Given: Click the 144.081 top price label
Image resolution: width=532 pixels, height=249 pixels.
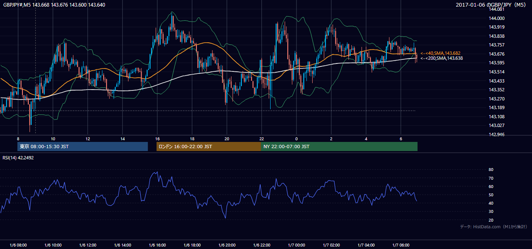Looking at the screenshot, I should pyautogui.click(x=497, y=10).
